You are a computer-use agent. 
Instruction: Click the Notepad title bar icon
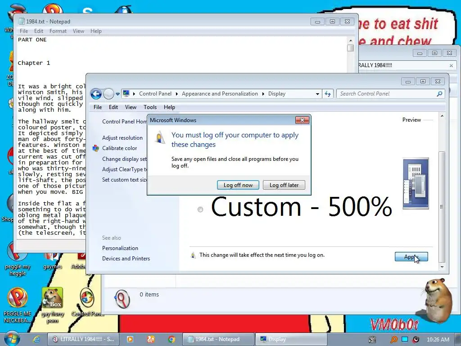point(22,21)
